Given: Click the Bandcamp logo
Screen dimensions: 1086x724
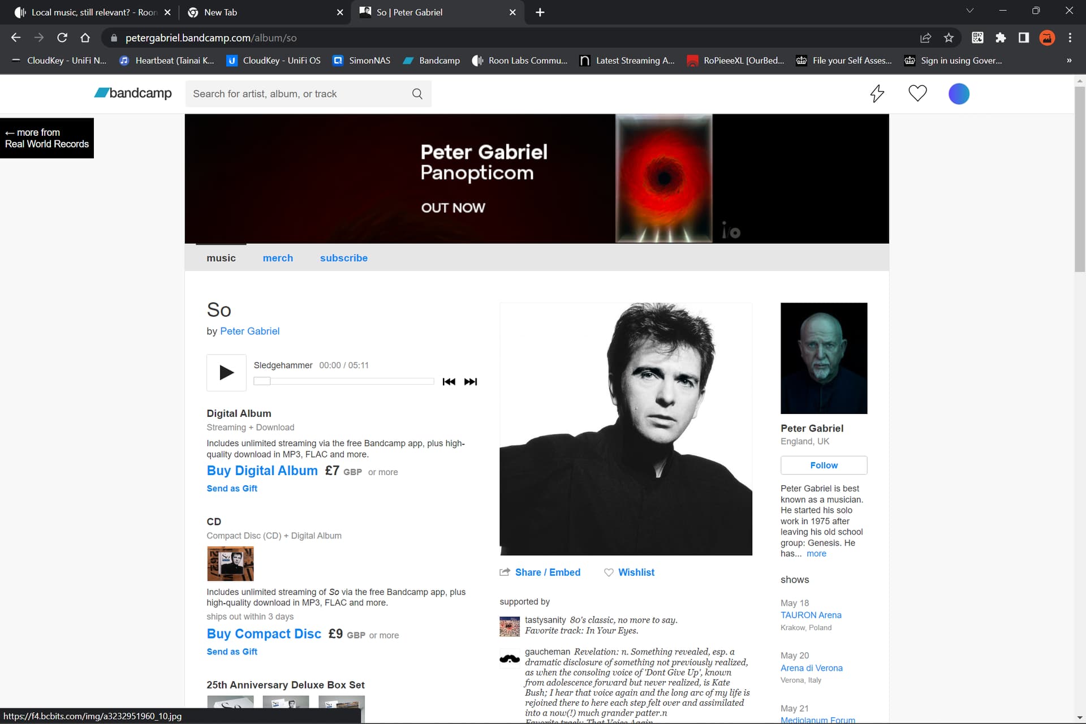Looking at the screenshot, I should pyautogui.click(x=133, y=93).
